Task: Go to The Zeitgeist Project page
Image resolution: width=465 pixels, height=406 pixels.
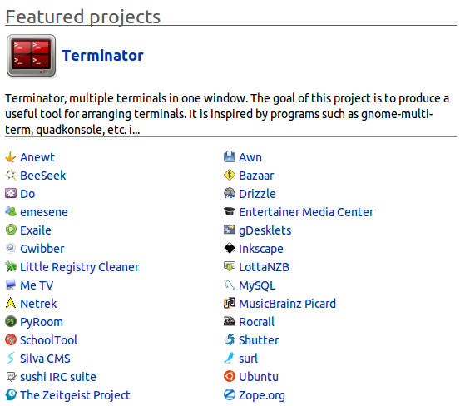Action: point(75,395)
